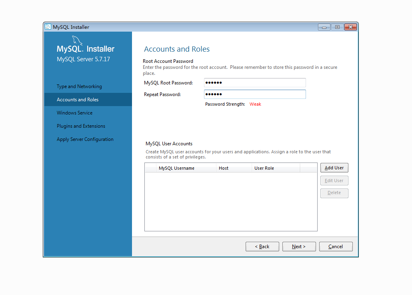Click into the Repeat Password field
Viewport: 412px width, 295px height.
255,94
